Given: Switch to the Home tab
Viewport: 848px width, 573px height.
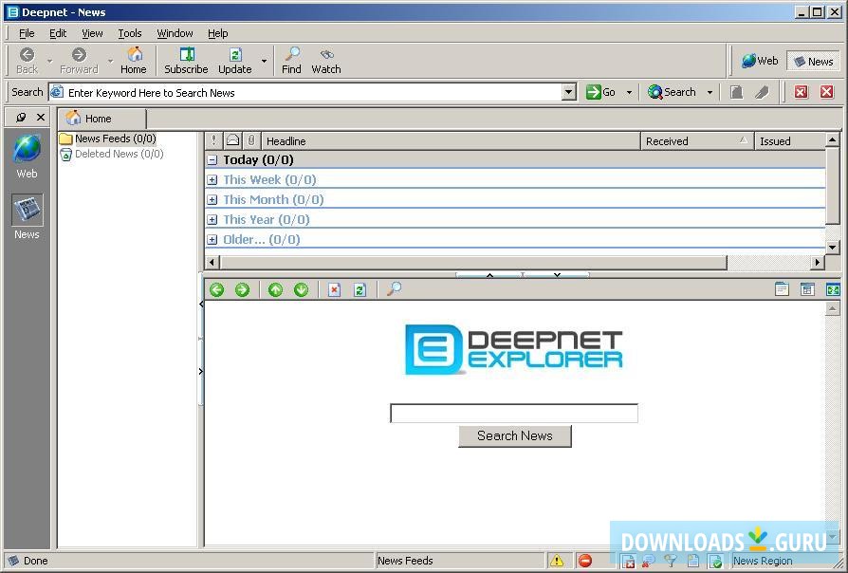Looking at the screenshot, I should pos(100,119).
